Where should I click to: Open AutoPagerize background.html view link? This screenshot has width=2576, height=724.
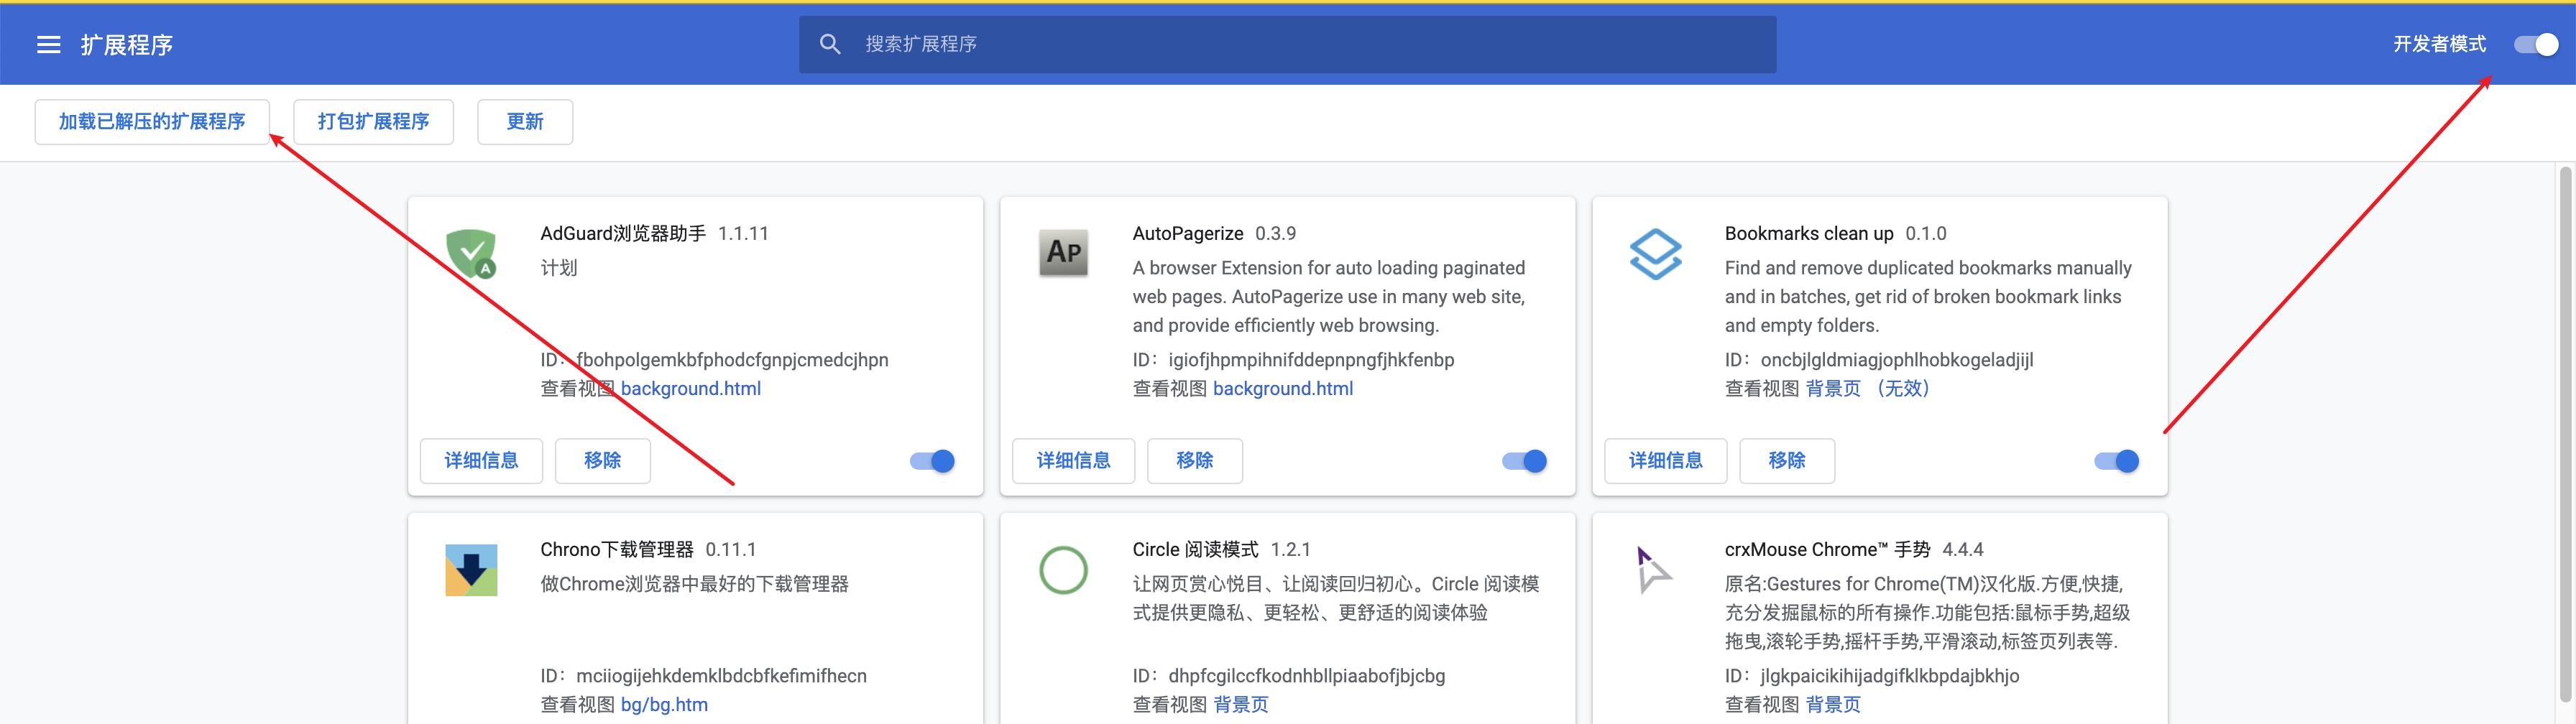pos(1283,389)
